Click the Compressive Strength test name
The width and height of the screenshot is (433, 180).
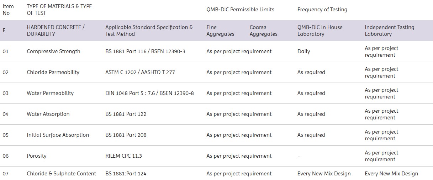click(x=53, y=51)
